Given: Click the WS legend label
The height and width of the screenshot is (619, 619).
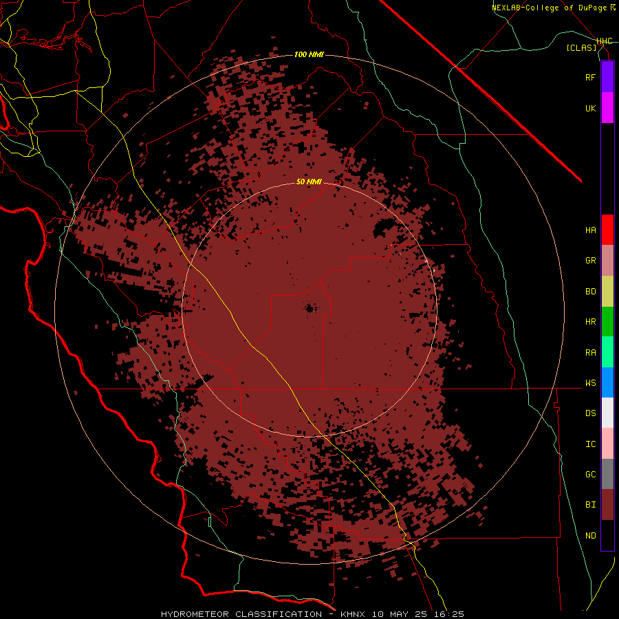Looking at the screenshot, I should tap(591, 383).
